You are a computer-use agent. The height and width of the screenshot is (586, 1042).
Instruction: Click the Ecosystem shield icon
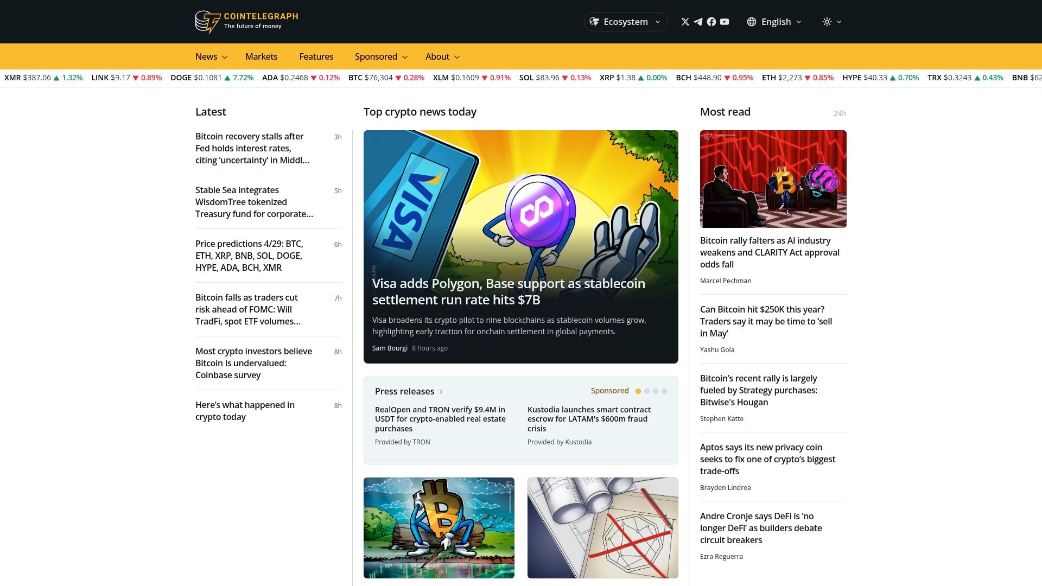click(x=595, y=22)
